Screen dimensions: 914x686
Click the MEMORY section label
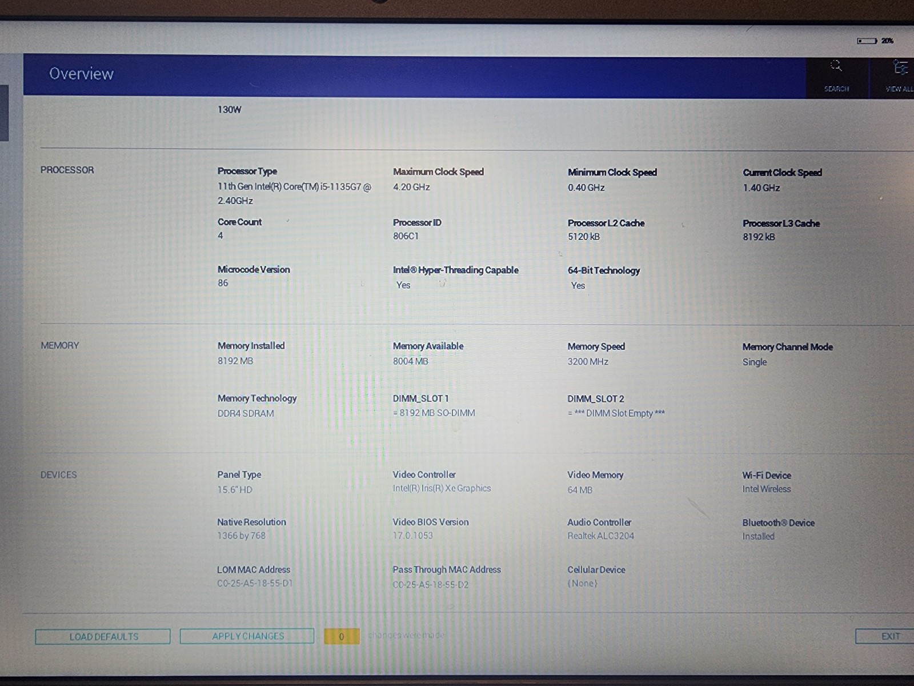pos(60,345)
